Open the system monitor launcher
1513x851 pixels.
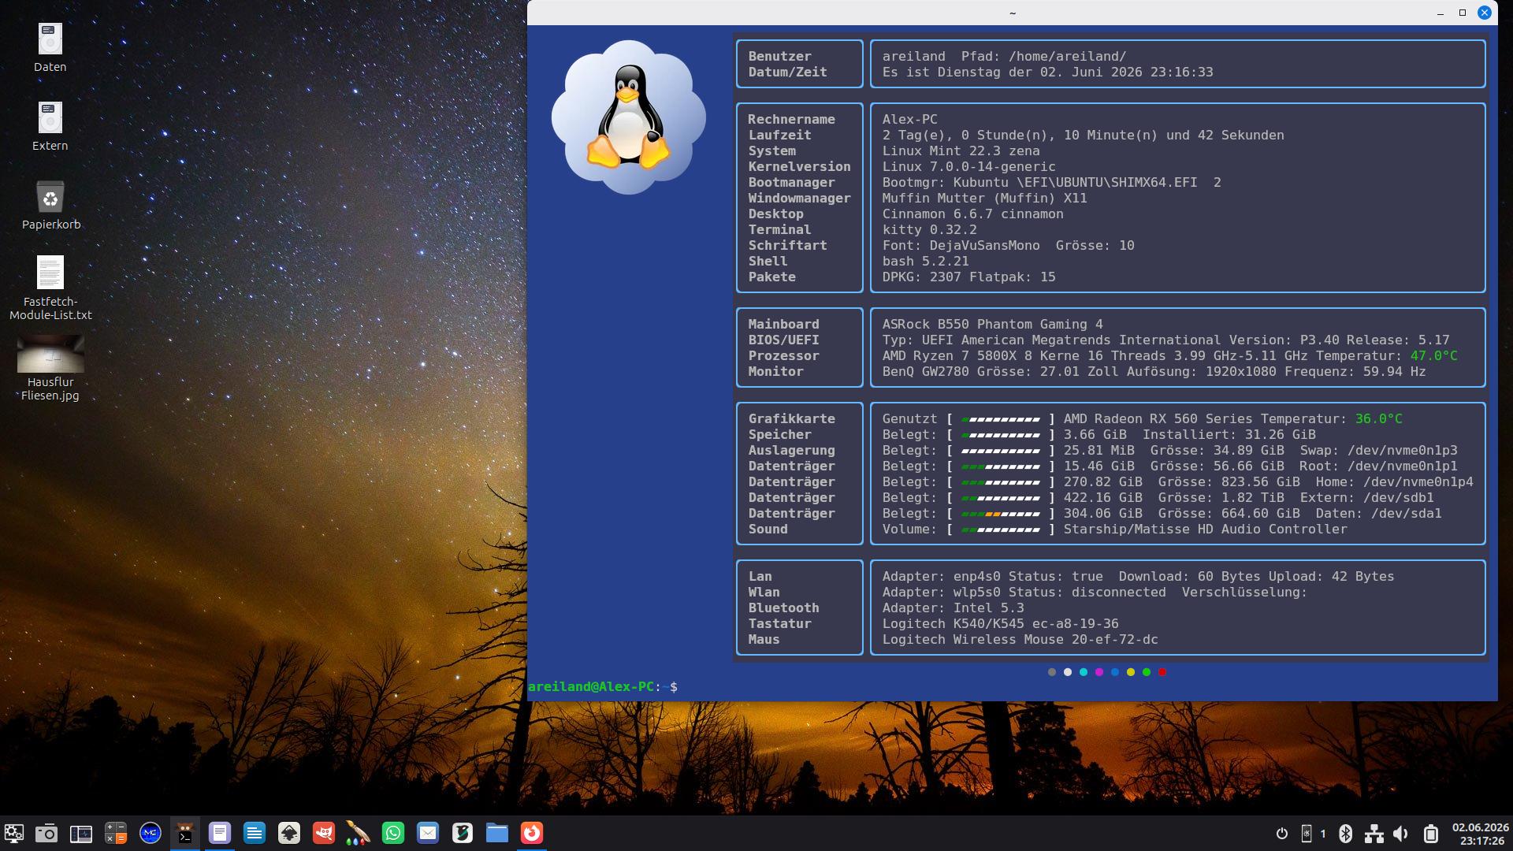(x=81, y=833)
